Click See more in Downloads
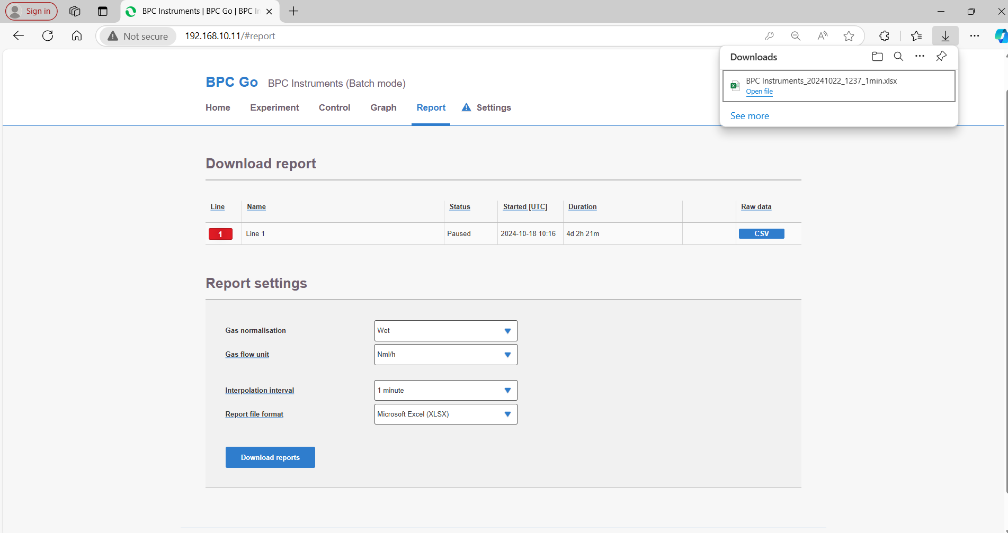1008x533 pixels. pyautogui.click(x=750, y=116)
